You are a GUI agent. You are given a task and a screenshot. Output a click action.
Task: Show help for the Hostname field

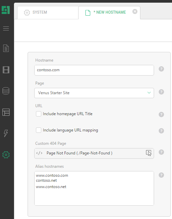(161, 69)
